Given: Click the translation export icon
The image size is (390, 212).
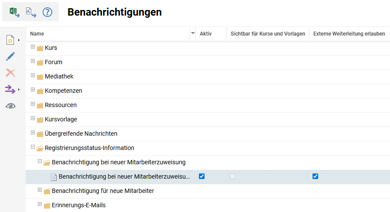Looking at the screenshot, I should click(31, 12).
